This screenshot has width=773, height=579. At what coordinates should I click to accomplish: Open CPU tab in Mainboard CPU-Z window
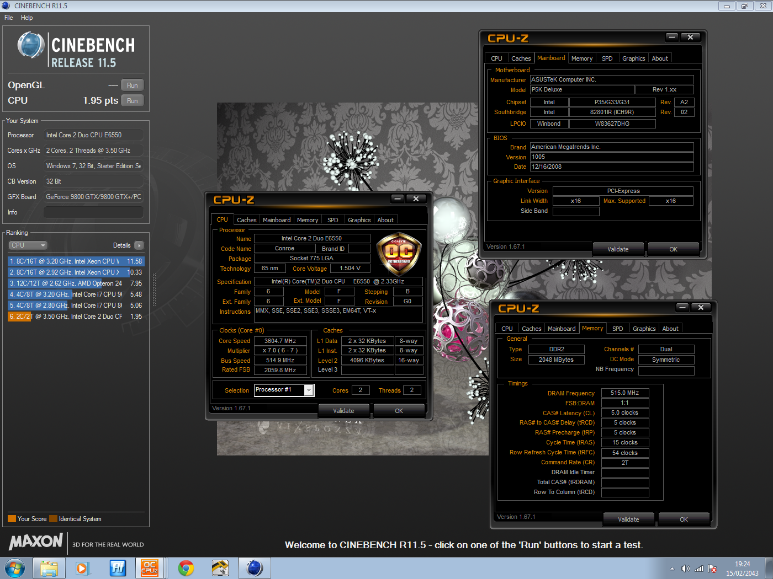[497, 58]
